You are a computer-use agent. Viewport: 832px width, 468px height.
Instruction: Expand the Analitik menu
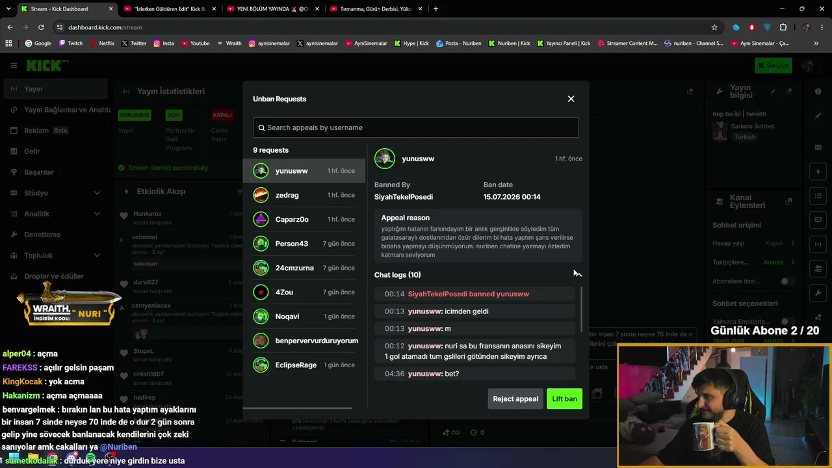tap(55, 214)
